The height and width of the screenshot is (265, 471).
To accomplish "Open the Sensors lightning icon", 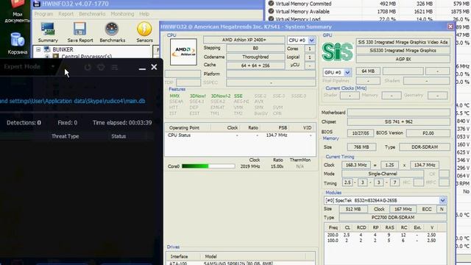I will (144, 32).
